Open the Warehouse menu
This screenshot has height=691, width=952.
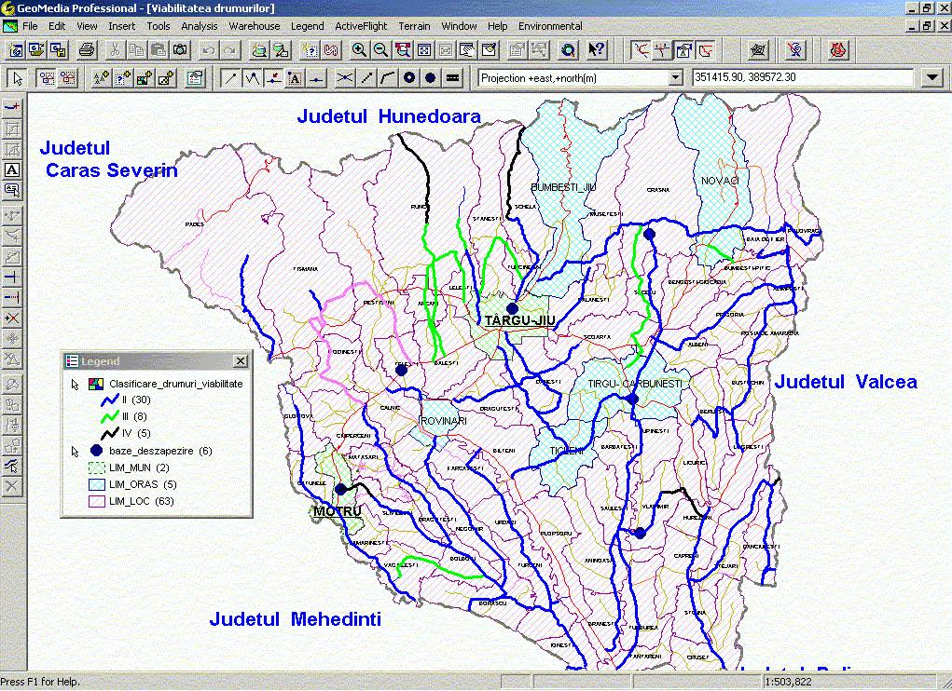(255, 26)
